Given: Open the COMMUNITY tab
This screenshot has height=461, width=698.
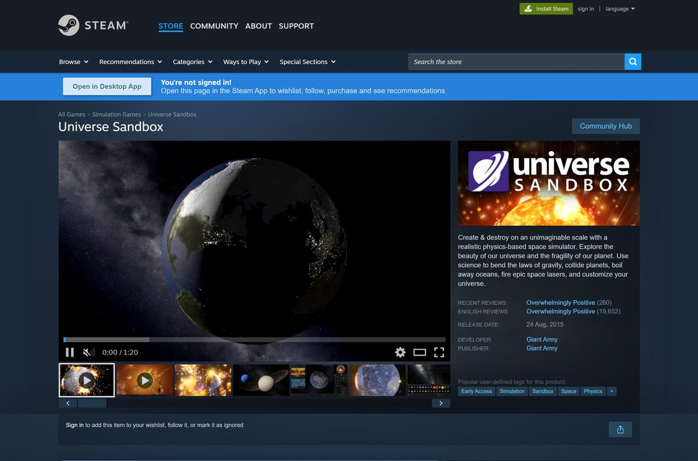Looking at the screenshot, I should click(x=214, y=26).
